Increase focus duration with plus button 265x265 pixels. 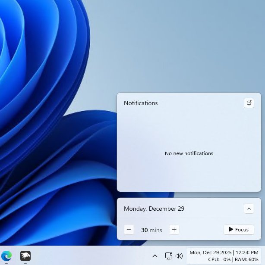pos(174,230)
